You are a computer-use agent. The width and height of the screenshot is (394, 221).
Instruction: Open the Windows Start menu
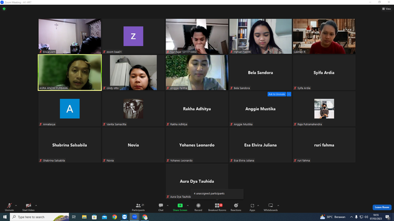coord(5,217)
